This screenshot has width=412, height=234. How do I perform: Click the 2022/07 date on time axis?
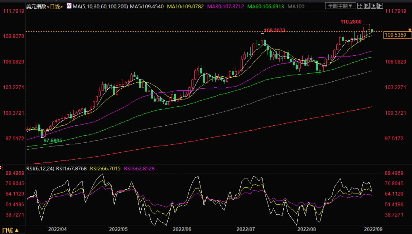pyautogui.click(x=246, y=229)
